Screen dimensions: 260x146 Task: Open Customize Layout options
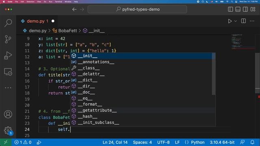click(253, 9)
